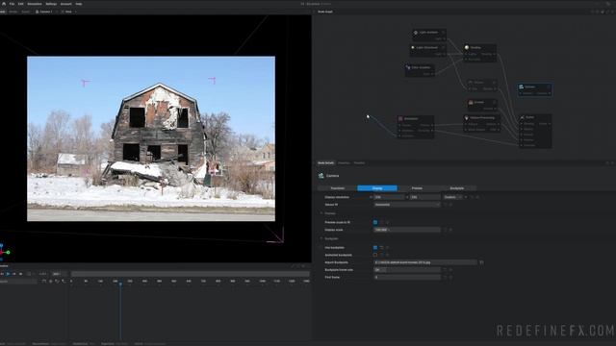This screenshot has width=616, height=346.
Task: Click the application logo icon in menu bar
Action: [x=4, y=4]
